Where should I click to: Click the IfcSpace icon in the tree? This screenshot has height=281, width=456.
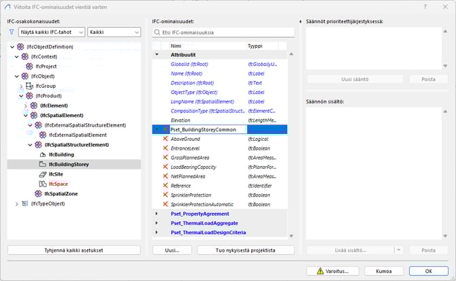[x=43, y=184]
